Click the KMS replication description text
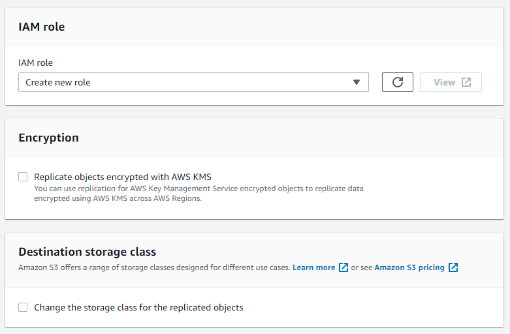Viewport: 510px width, 334px height. click(x=199, y=193)
